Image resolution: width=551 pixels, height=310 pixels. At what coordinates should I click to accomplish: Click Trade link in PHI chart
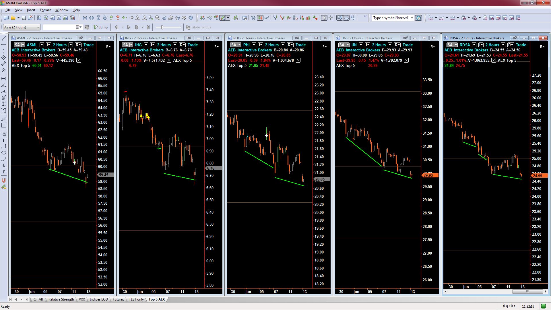point(300,45)
